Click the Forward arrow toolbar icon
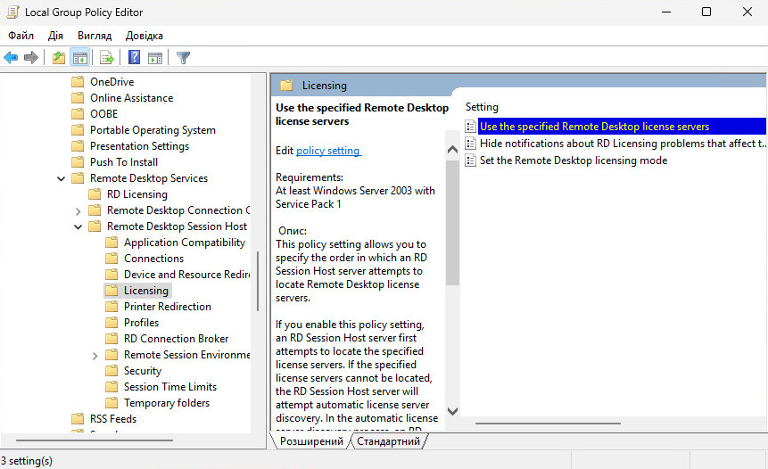Viewport: 768px width, 469px height. tap(31, 58)
